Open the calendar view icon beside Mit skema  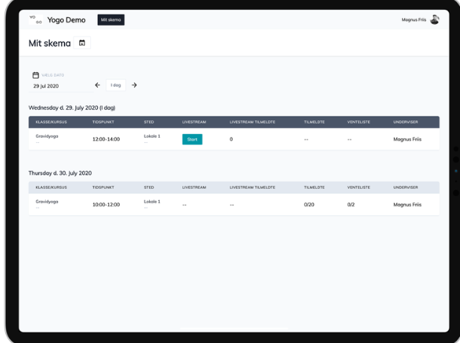point(82,43)
